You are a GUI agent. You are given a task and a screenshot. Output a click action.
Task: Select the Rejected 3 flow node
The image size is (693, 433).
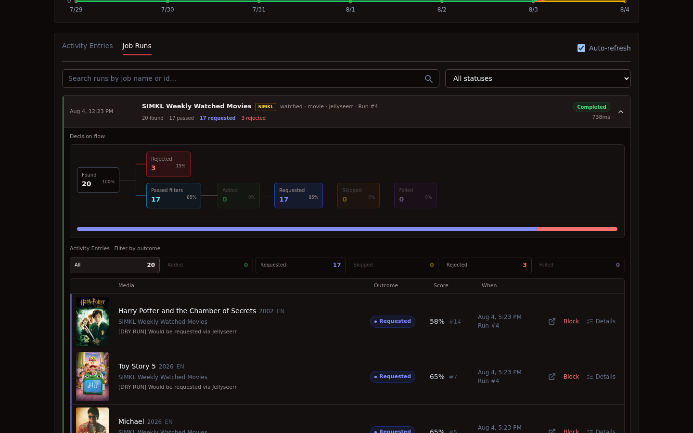tap(168, 164)
